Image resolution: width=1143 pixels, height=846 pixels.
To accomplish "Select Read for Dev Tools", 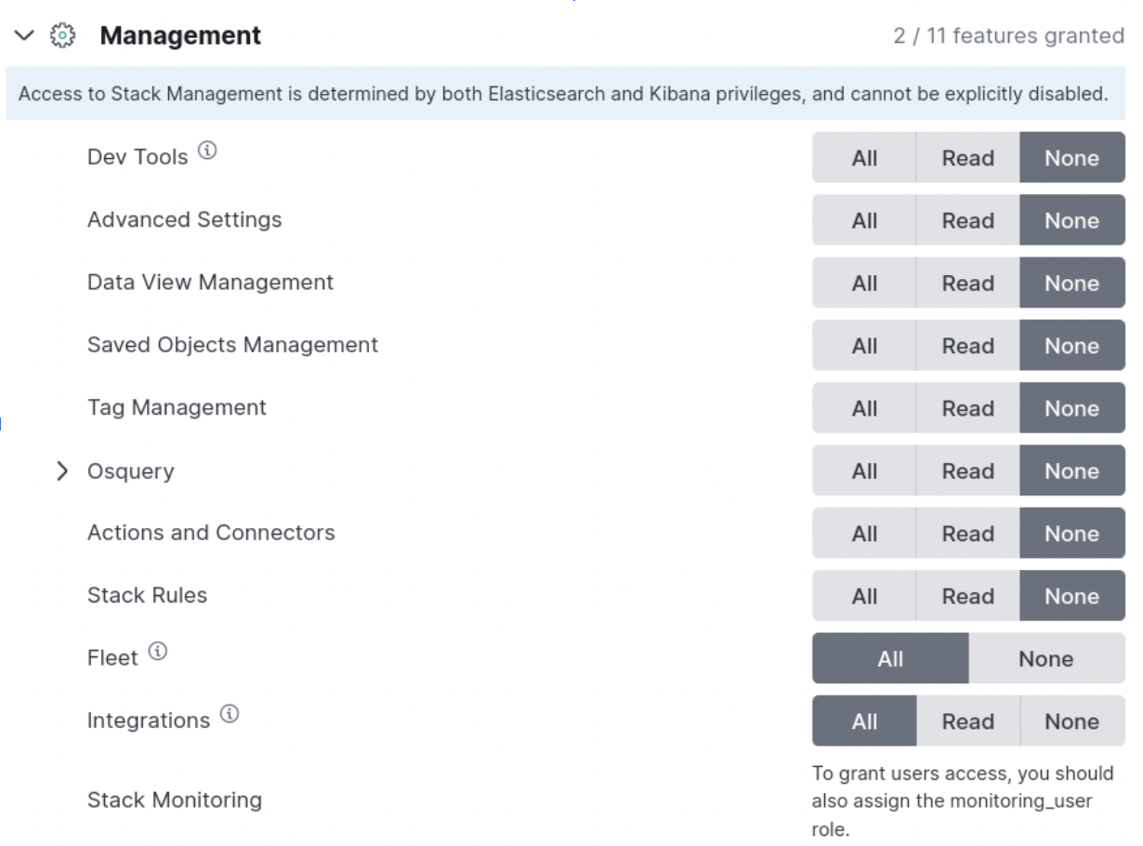I will [x=967, y=158].
